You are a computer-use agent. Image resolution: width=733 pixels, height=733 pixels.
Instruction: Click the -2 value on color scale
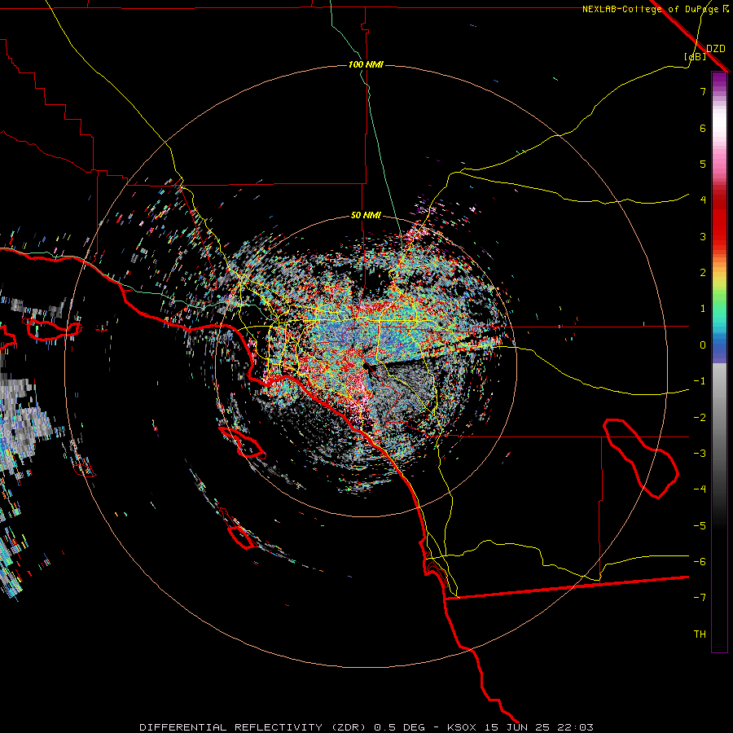[700, 418]
